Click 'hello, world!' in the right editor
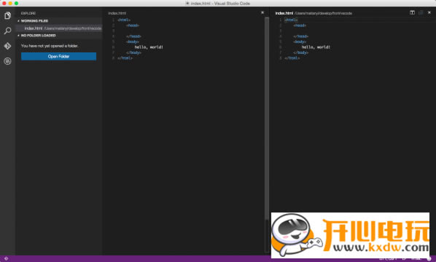This screenshot has height=262, width=436. pos(316,47)
